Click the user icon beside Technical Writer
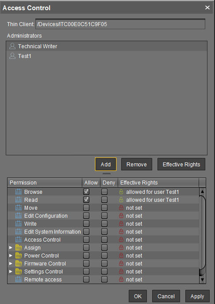Viewport: 215px width, 304px height. [12, 46]
